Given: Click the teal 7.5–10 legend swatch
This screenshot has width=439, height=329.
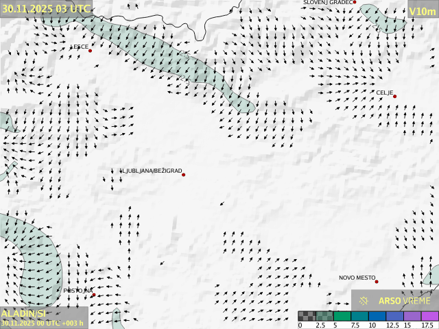Looking at the screenshot, I should pos(359,316).
